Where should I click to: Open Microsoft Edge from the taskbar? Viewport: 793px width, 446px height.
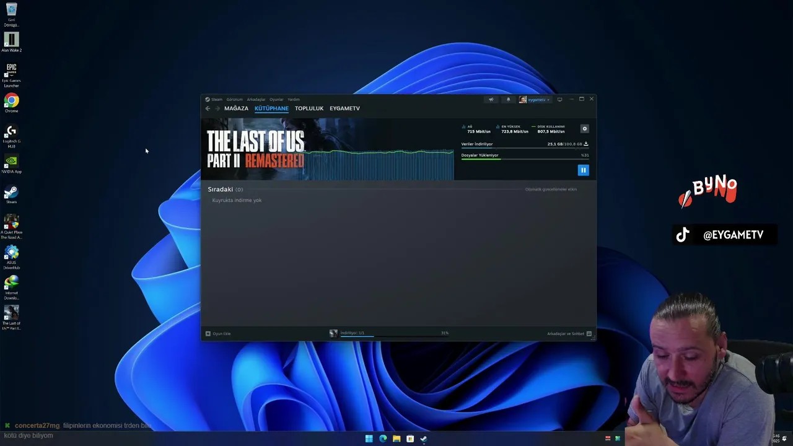tap(383, 439)
